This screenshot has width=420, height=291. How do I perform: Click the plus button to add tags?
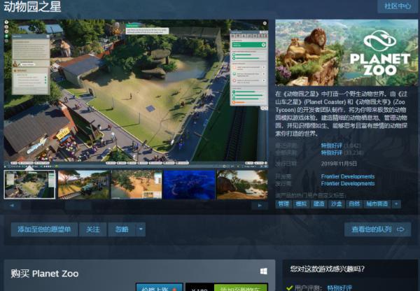[396, 204]
